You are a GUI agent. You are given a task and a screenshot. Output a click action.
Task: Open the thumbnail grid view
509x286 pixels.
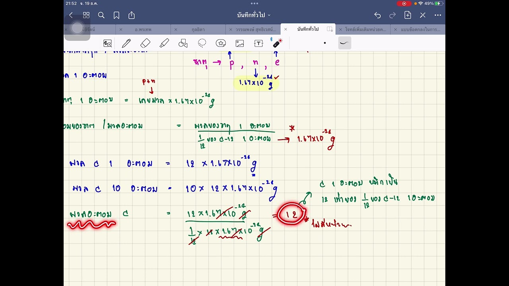pos(86,15)
